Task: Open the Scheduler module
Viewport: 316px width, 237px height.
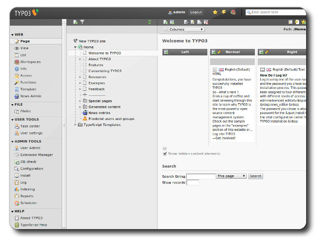Action: coord(28,203)
